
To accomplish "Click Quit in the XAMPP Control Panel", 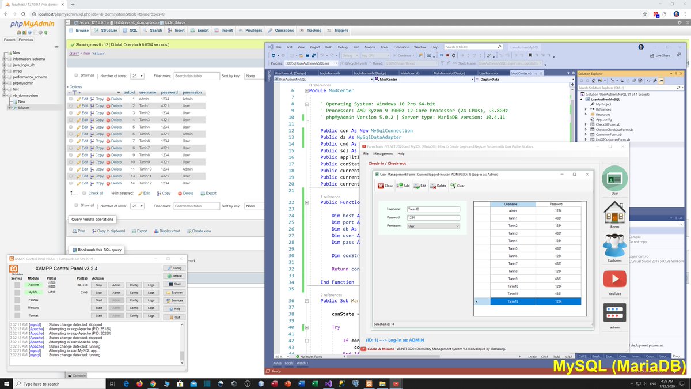I will pos(174,317).
